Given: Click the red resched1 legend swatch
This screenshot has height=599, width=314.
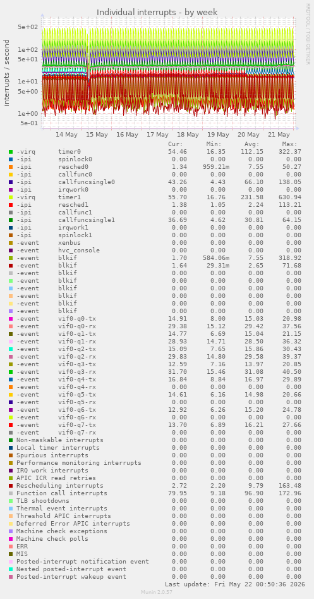Looking at the screenshot, I should tap(11, 205).
